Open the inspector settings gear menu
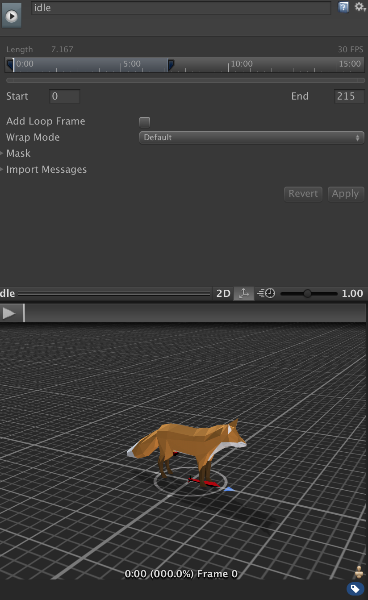The height and width of the screenshot is (600, 368). point(360,7)
